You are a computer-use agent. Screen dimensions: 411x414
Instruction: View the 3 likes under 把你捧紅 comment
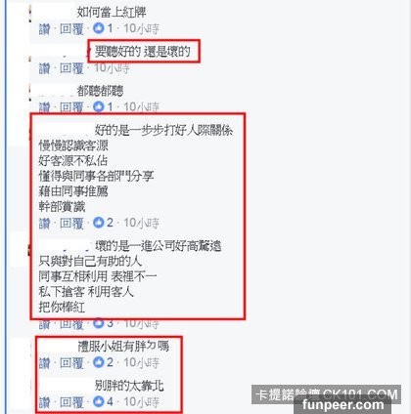point(103,323)
